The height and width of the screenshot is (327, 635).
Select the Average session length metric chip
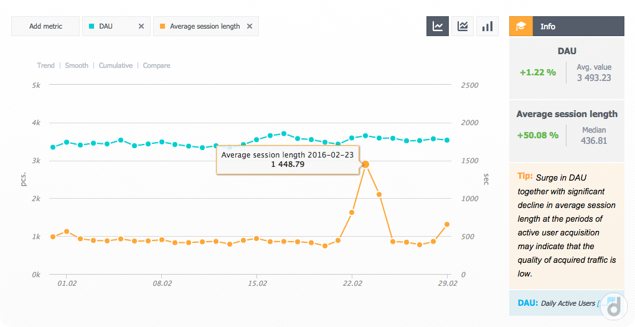(x=205, y=26)
